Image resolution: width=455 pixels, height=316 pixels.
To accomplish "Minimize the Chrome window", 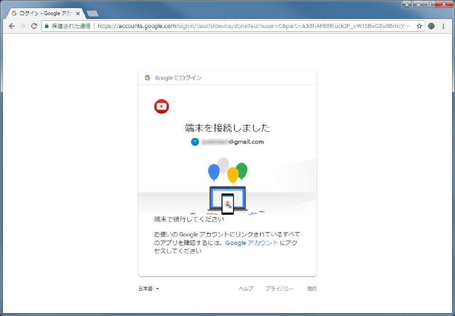I will tap(418, 4).
